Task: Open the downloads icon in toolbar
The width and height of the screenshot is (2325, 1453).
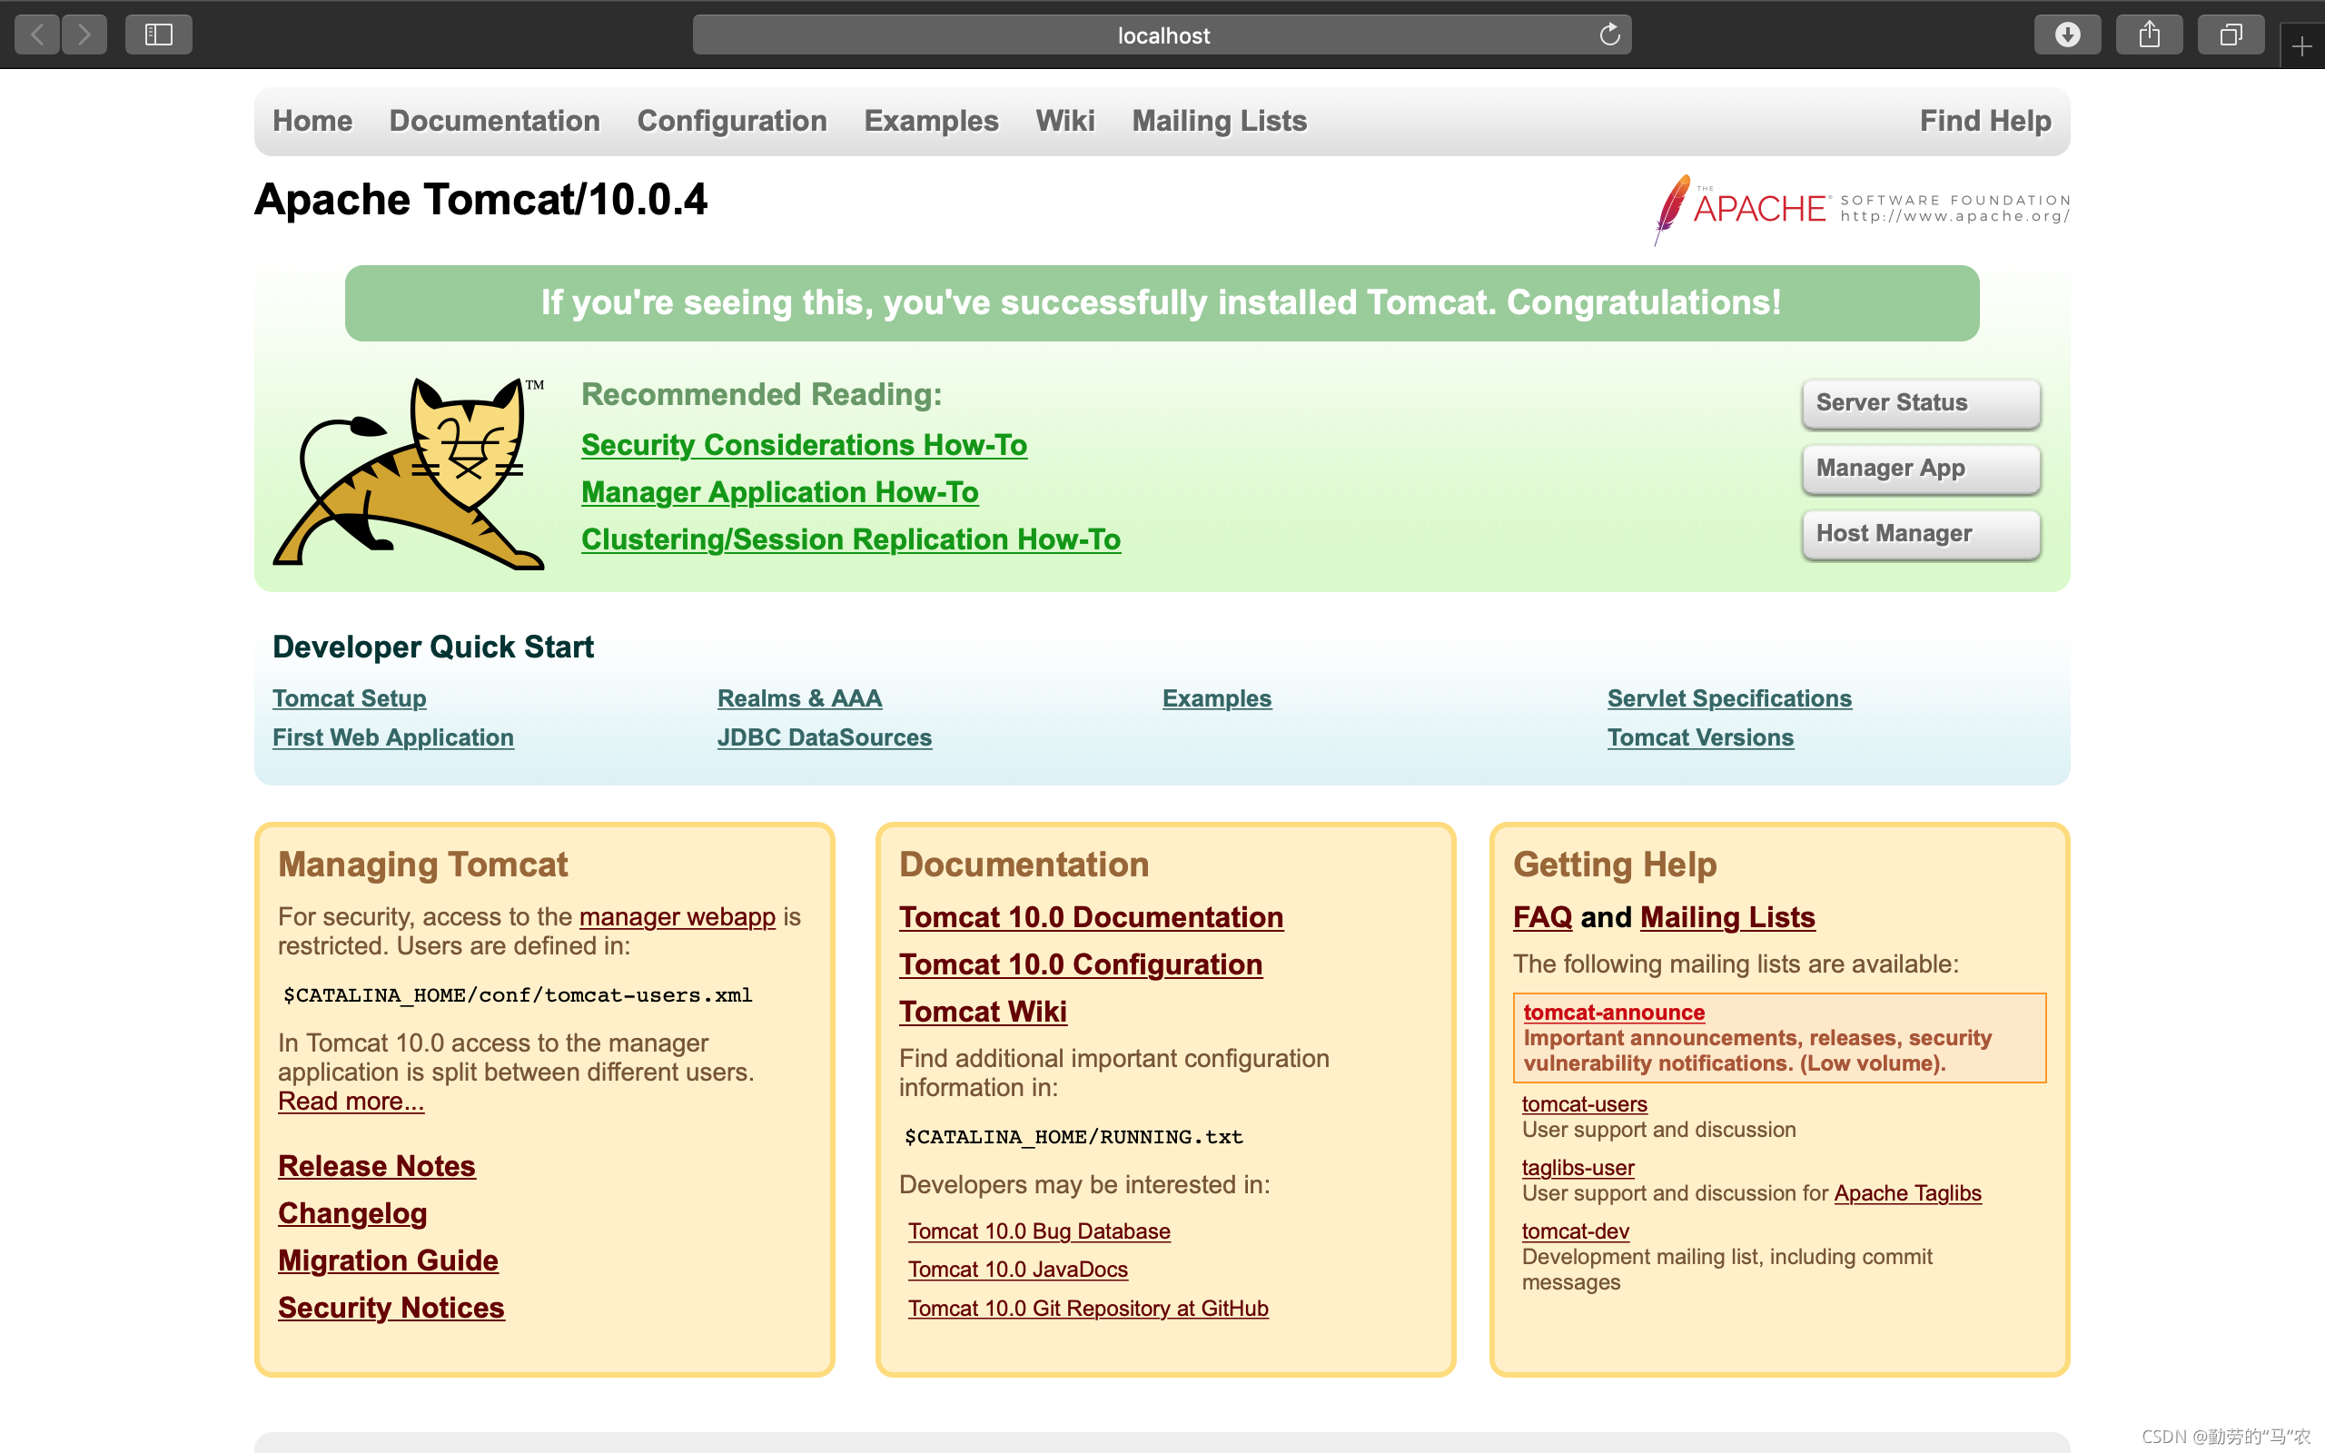Action: pyautogui.click(x=2067, y=35)
